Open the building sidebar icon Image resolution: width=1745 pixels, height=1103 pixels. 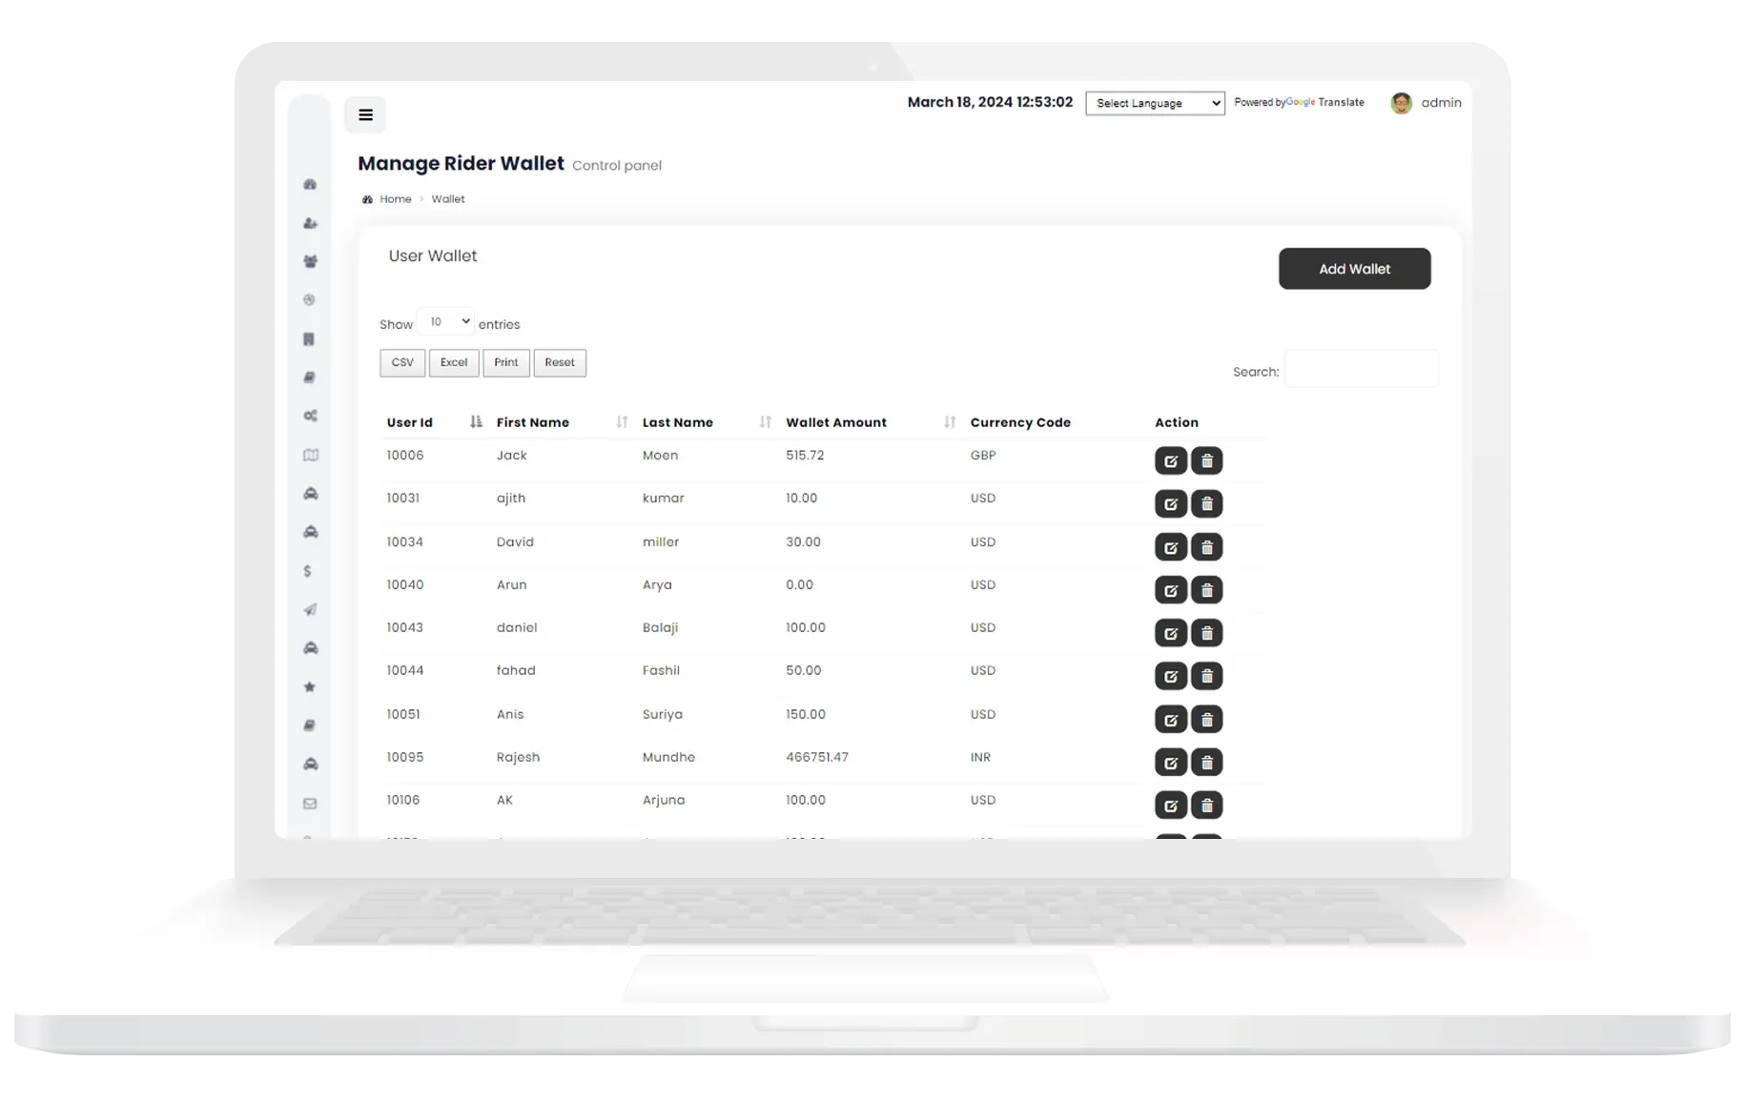click(309, 338)
